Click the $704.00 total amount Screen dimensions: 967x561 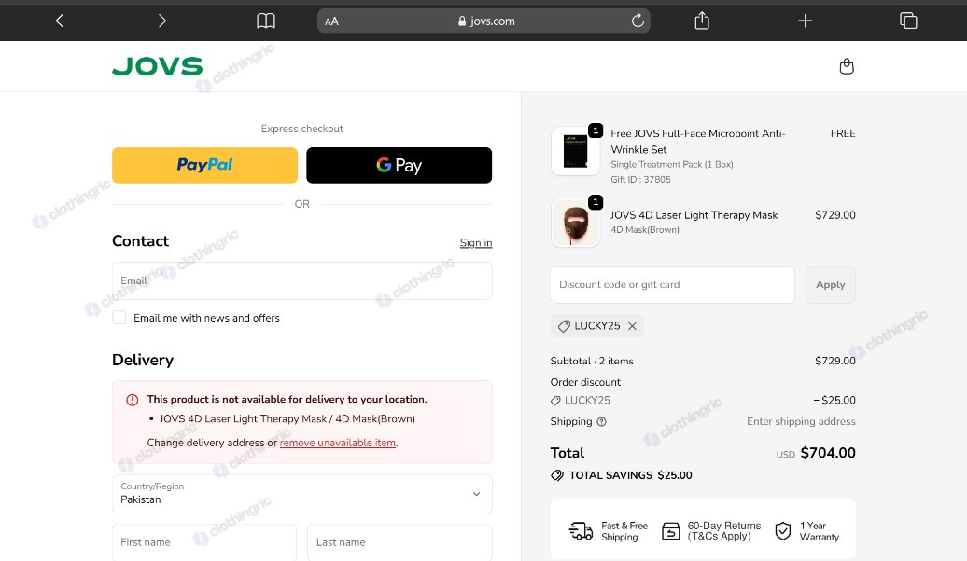(x=828, y=453)
